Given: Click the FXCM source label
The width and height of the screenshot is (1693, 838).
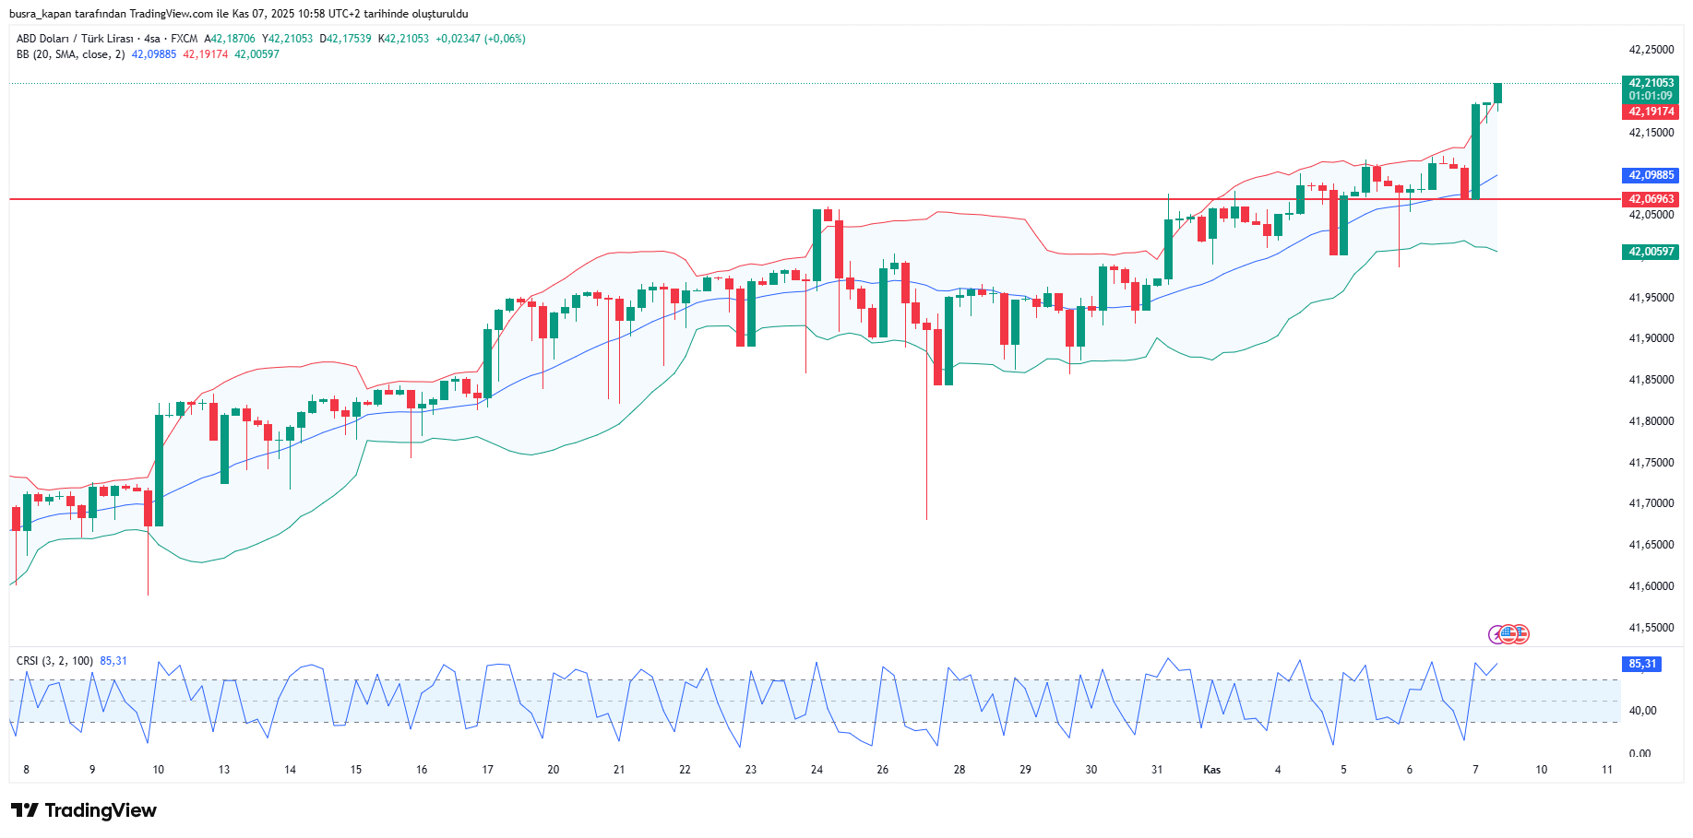Looking at the screenshot, I should (x=184, y=39).
